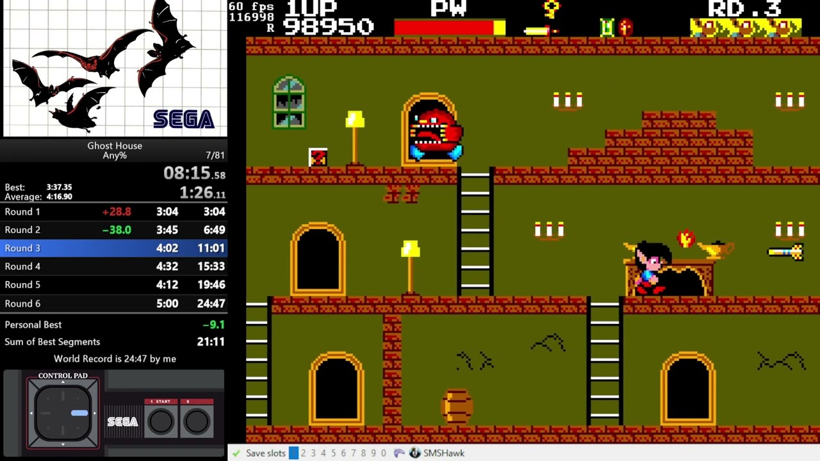Select the Round 2 split
The height and width of the screenshot is (461, 820).
pos(114,230)
